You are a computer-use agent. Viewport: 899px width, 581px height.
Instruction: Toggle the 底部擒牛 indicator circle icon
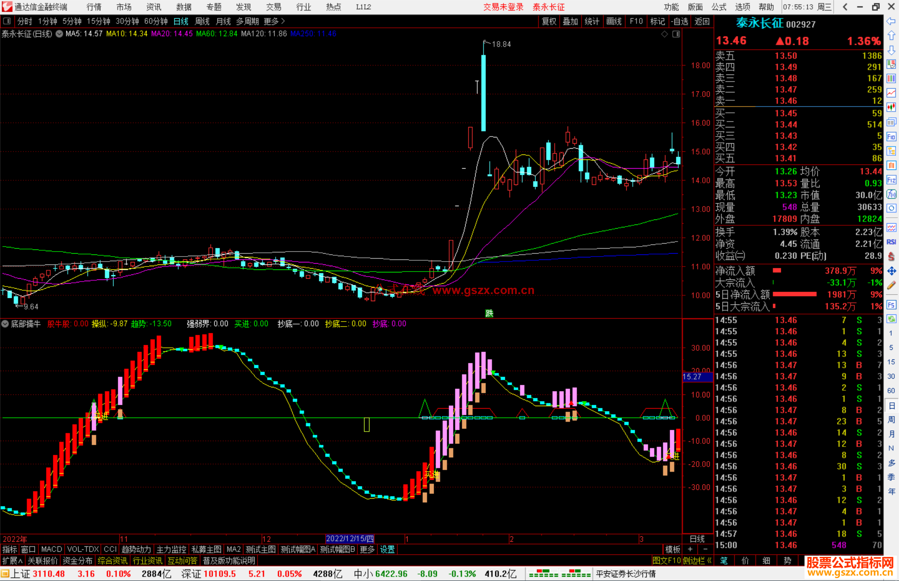pyautogui.click(x=5, y=324)
